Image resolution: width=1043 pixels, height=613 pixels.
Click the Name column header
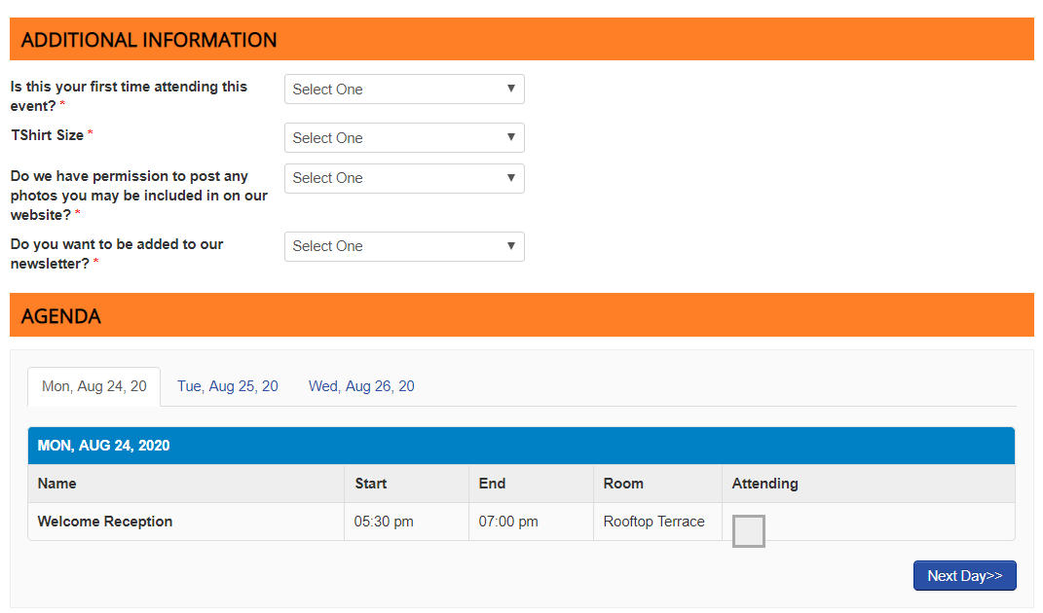click(56, 484)
